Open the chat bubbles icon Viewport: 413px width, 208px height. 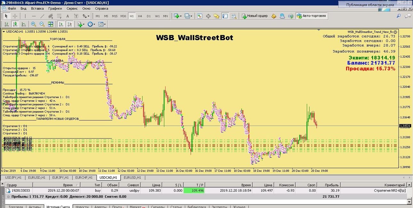pyautogui.click(x=408, y=16)
